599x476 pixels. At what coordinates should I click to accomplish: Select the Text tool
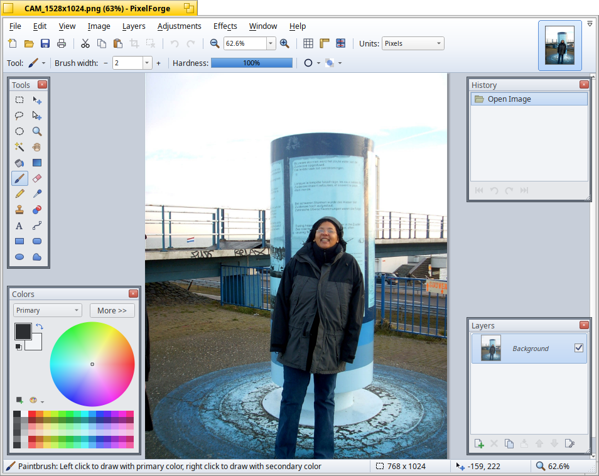point(19,226)
